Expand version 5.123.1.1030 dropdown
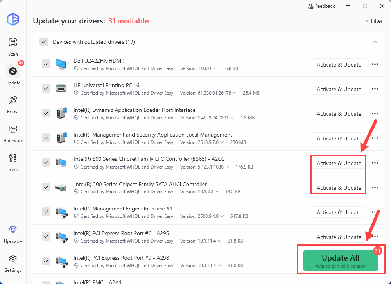Viewport: 391px width, 284px height. coord(227,167)
